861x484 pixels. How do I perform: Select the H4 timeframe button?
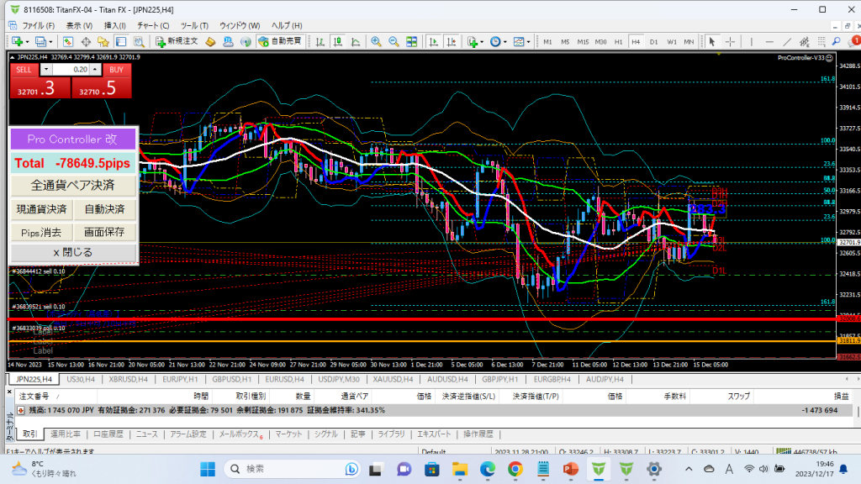click(x=636, y=41)
